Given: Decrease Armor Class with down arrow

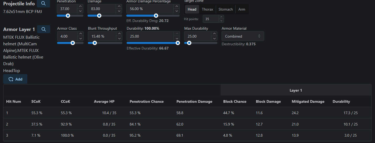Looking at the screenshot, I should click(81, 38).
